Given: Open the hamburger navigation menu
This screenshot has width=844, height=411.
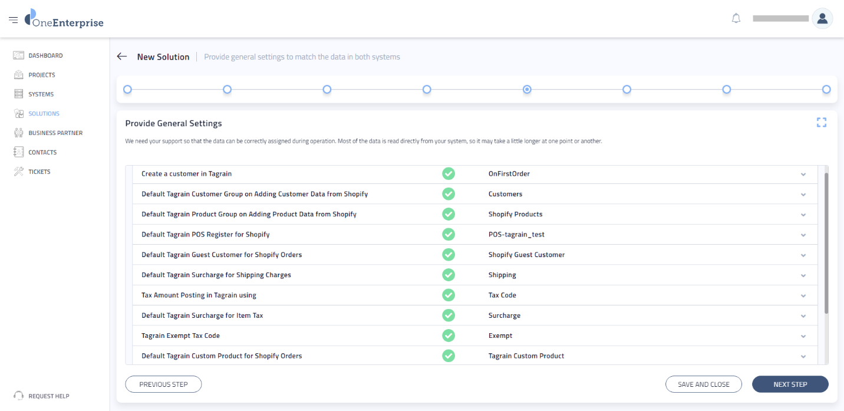Looking at the screenshot, I should [x=13, y=18].
